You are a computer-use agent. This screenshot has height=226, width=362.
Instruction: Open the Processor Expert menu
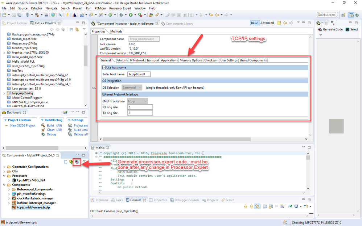(x=120, y=8)
